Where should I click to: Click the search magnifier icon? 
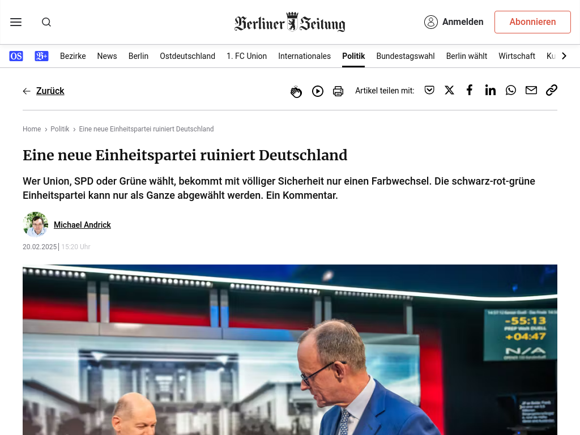(x=46, y=22)
